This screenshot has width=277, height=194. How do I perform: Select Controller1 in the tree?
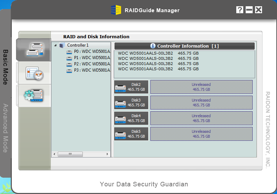[x=78, y=45]
